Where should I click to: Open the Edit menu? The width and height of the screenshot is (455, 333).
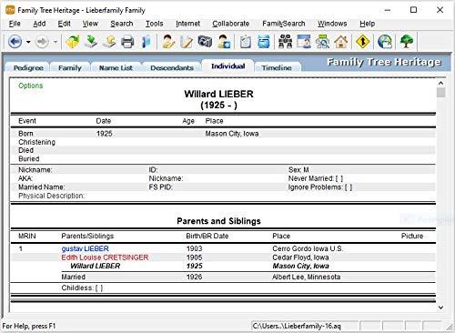(65, 24)
